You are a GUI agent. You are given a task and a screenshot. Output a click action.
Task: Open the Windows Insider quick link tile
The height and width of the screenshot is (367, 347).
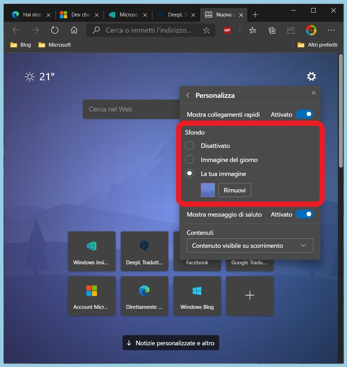tap(92, 251)
